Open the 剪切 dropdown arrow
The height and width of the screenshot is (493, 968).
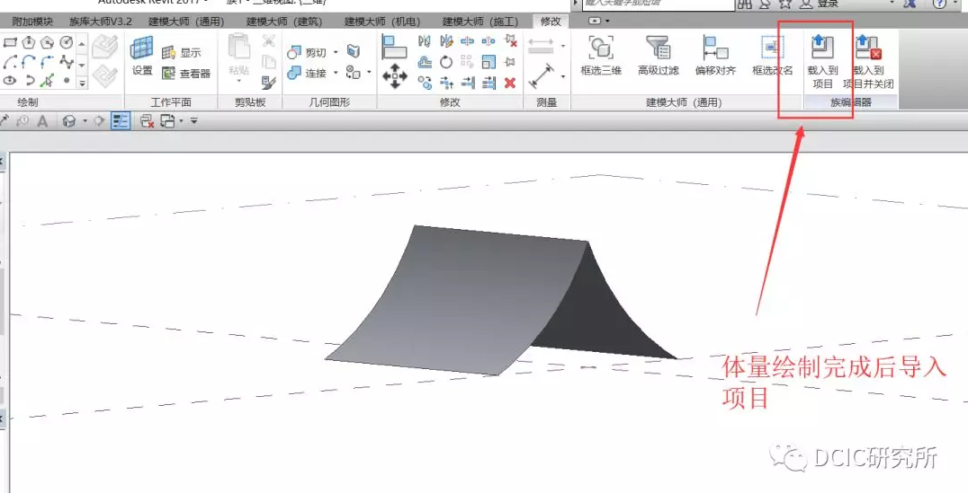pos(336,53)
